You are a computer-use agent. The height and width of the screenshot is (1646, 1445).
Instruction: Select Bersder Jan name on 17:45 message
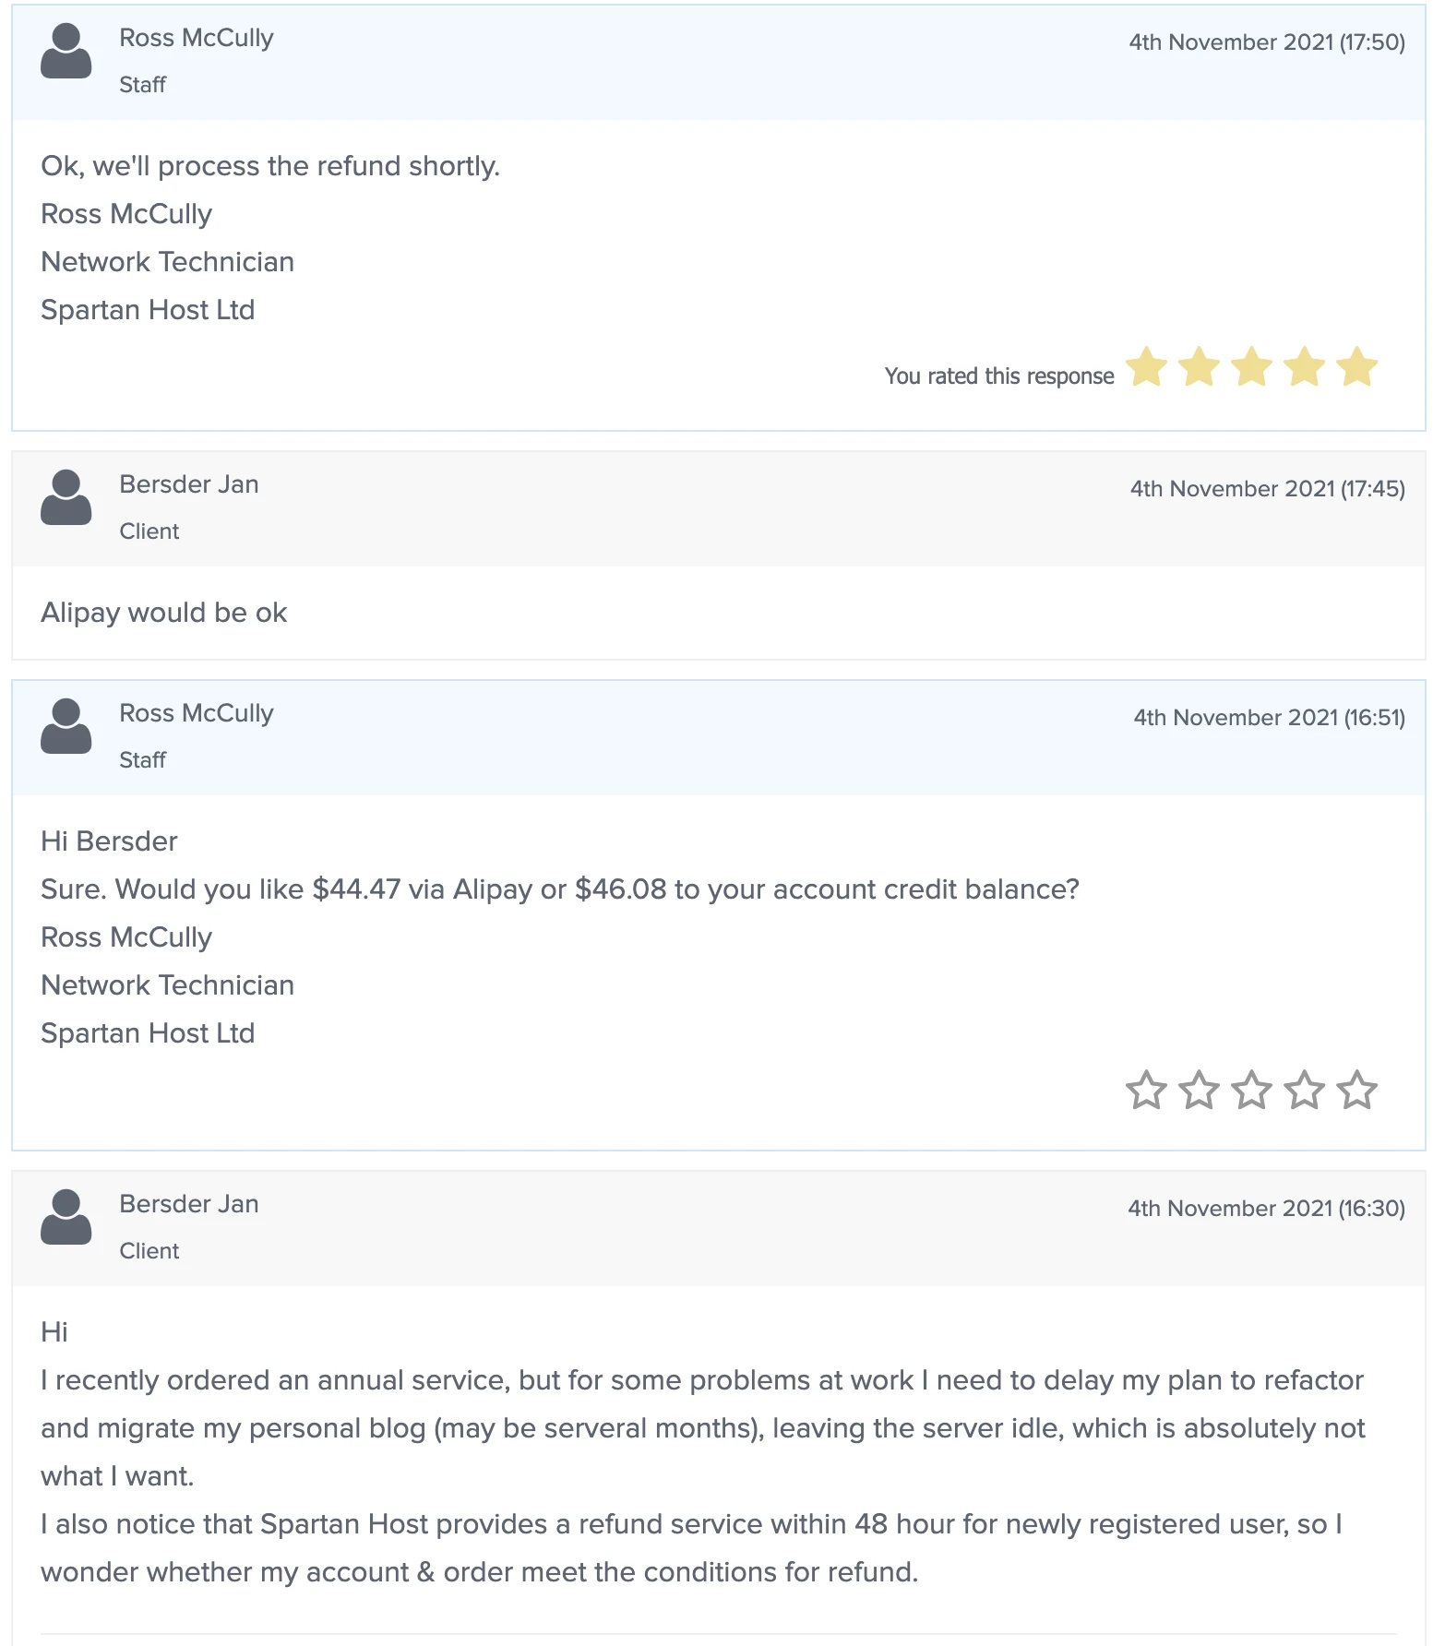click(x=189, y=484)
